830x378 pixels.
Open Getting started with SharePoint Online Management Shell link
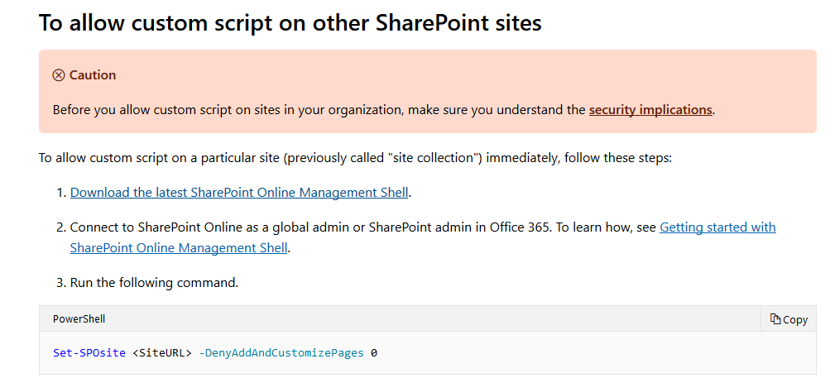717,227
